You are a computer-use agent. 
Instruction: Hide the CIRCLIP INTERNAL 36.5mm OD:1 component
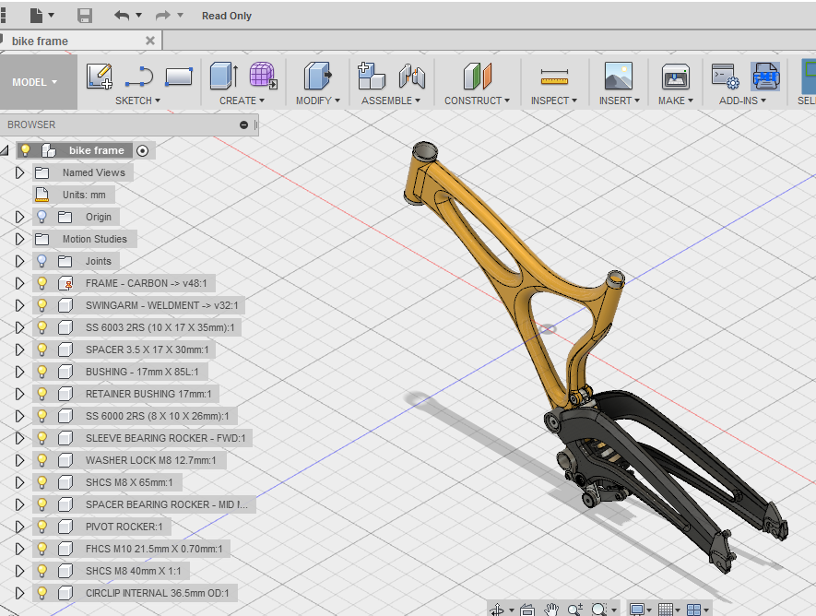[x=42, y=593]
